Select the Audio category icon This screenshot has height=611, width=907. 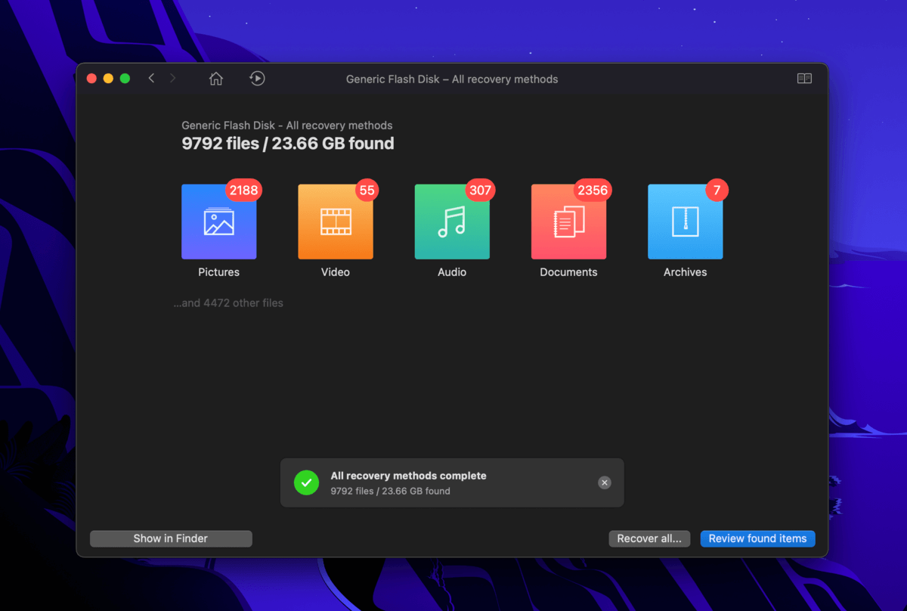[452, 222]
